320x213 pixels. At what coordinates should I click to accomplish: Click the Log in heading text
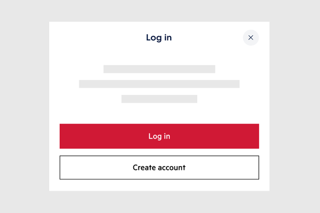pos(159,38)
